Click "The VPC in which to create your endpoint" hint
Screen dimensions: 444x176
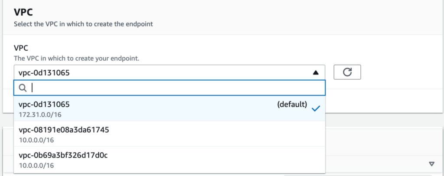tap(76, 58)
